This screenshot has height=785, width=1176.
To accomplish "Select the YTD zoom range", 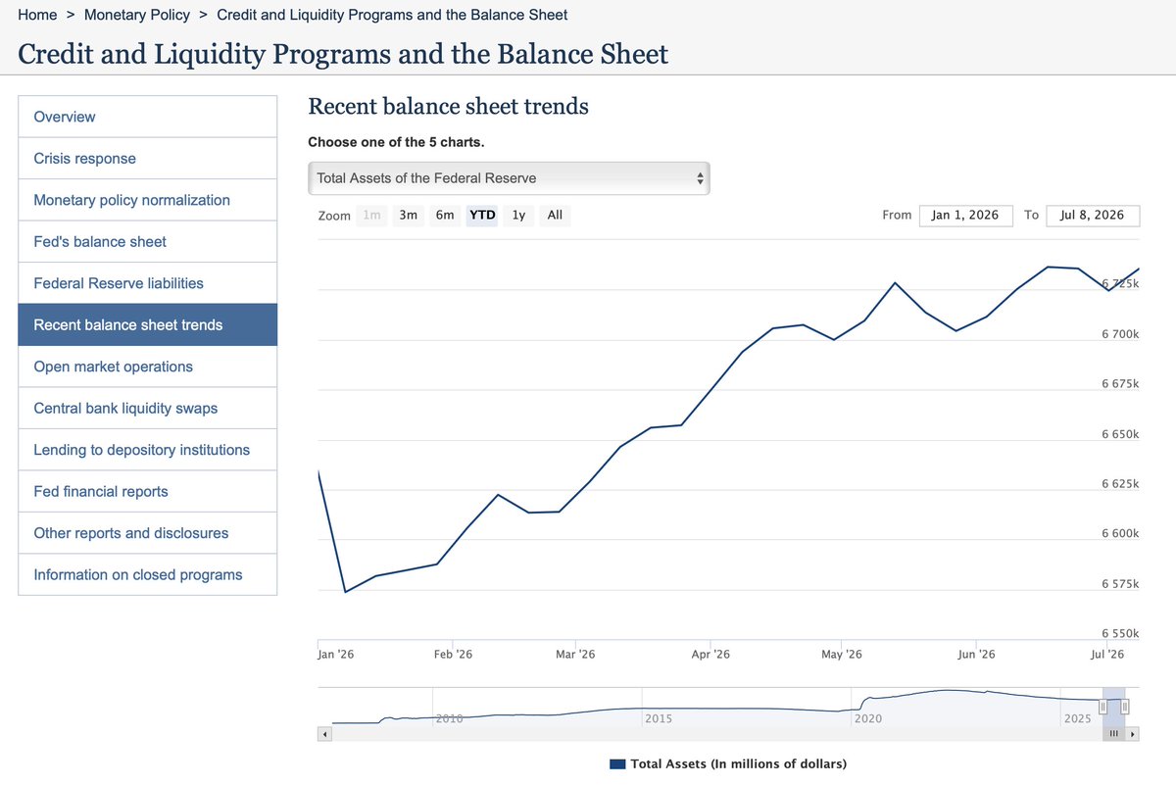I will [482, 215].
